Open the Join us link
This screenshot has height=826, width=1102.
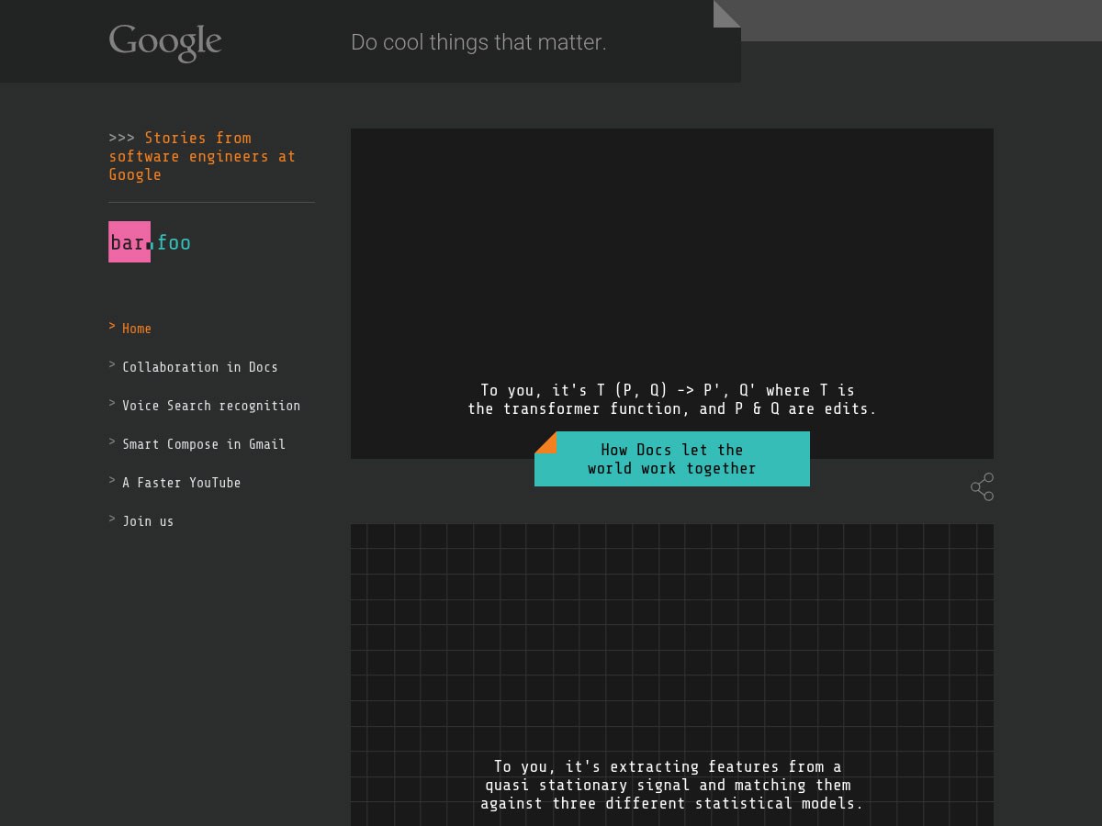coord(148,521)
